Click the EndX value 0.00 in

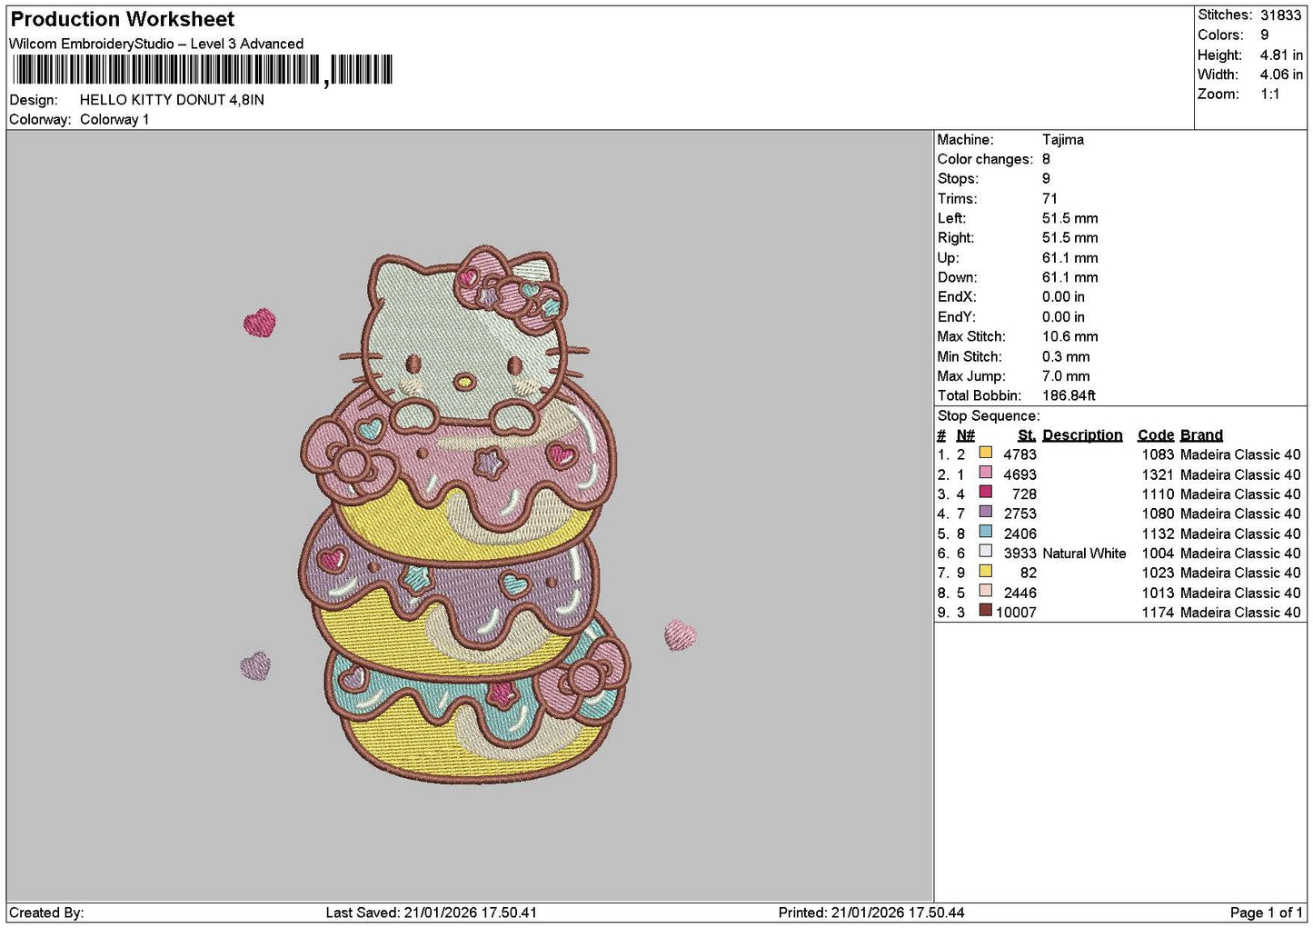[x=1063, y=297]
